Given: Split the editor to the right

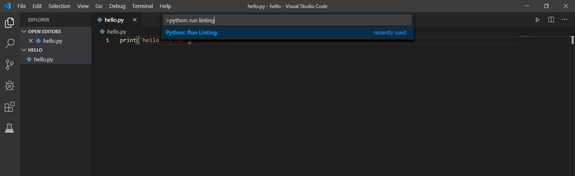Looking at the screenshot, I should [551, 20].
